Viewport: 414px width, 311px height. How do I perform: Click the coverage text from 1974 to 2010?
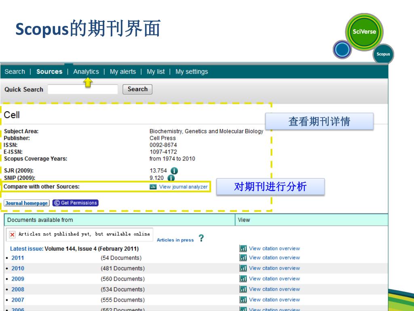click(x=172, y=159)
